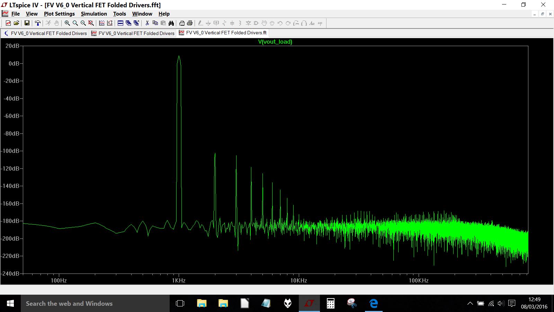Click the Undo arrow icon
This screenshot has width=554, height=312.
(280, 23)
